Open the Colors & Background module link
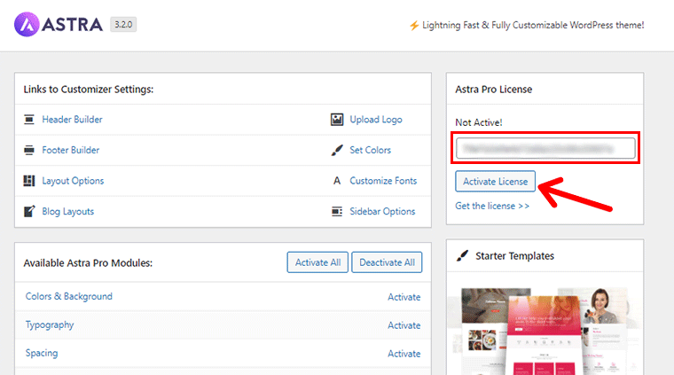674x375 pixels. click(69, 296)
